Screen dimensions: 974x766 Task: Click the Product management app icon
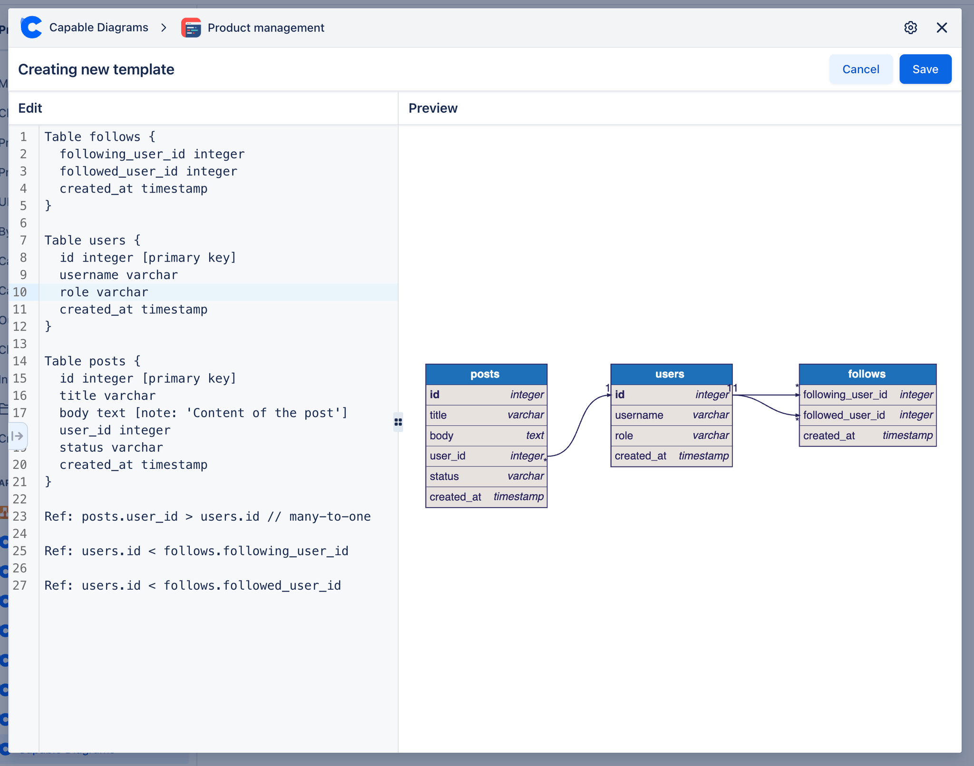191,28
